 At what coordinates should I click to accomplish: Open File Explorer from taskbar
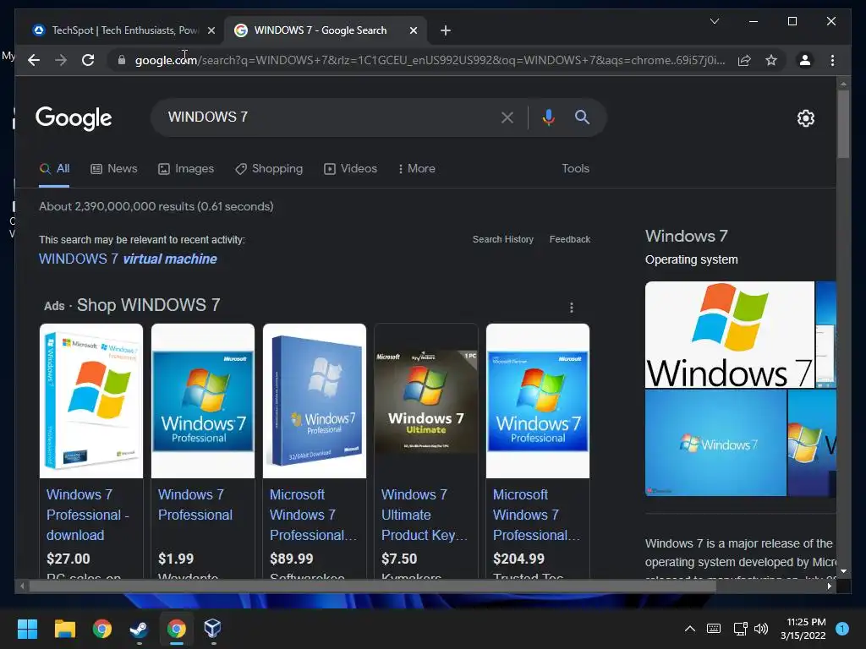[x=64, y=629]
